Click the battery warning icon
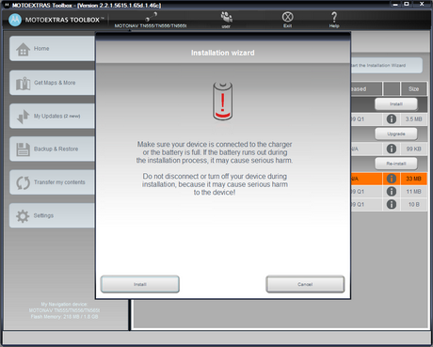This screenshot has width=433, height=347. pos(222,101)
